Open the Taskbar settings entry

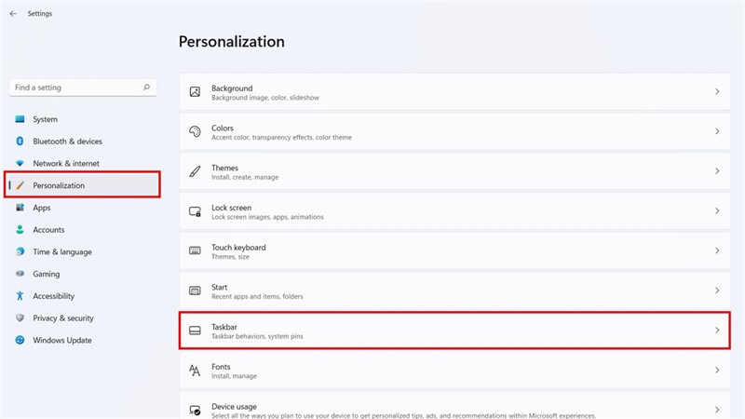[x=454, y=331]
